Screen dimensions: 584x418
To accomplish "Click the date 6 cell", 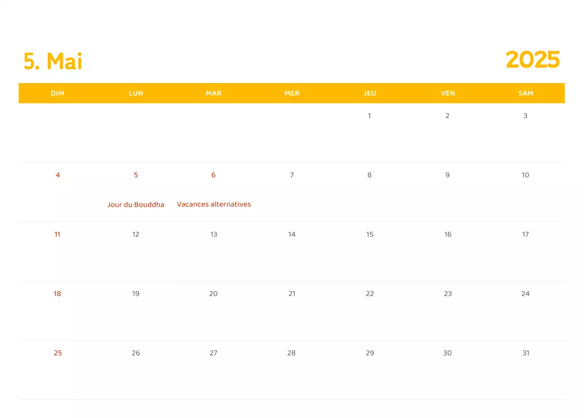I will click(x=214, y=175).
